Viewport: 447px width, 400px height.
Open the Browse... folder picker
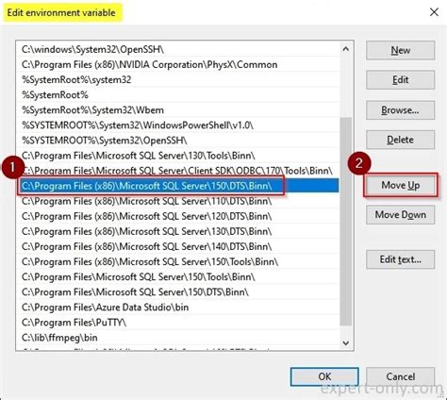tap(400, 110)
